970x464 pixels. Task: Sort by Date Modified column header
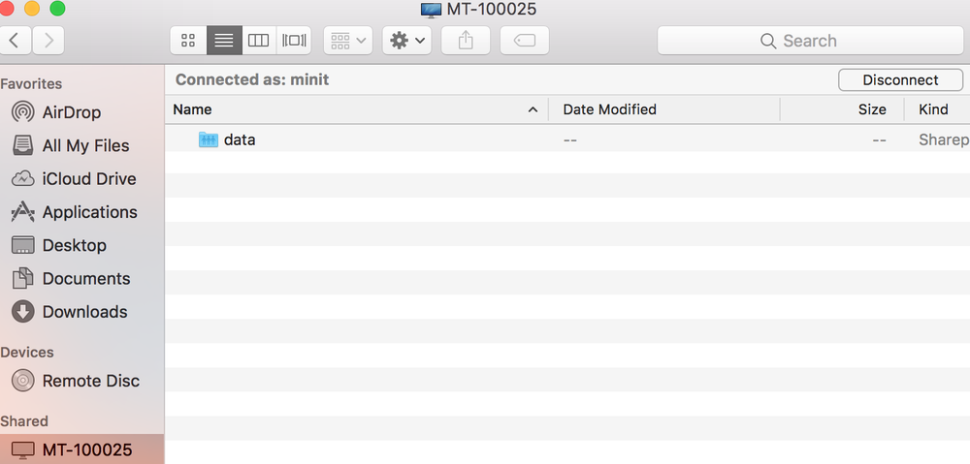point(663,109)
